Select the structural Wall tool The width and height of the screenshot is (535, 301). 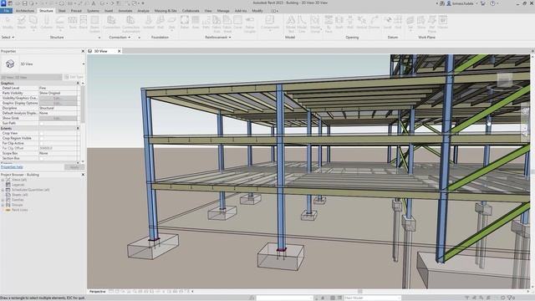pyautogui.click(x=33, y=23)
